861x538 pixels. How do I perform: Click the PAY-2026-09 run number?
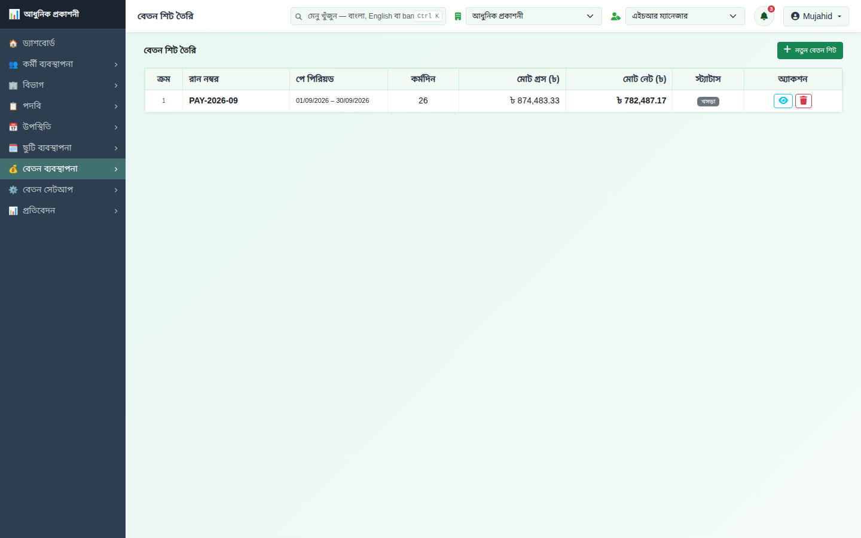click(213, 100)
